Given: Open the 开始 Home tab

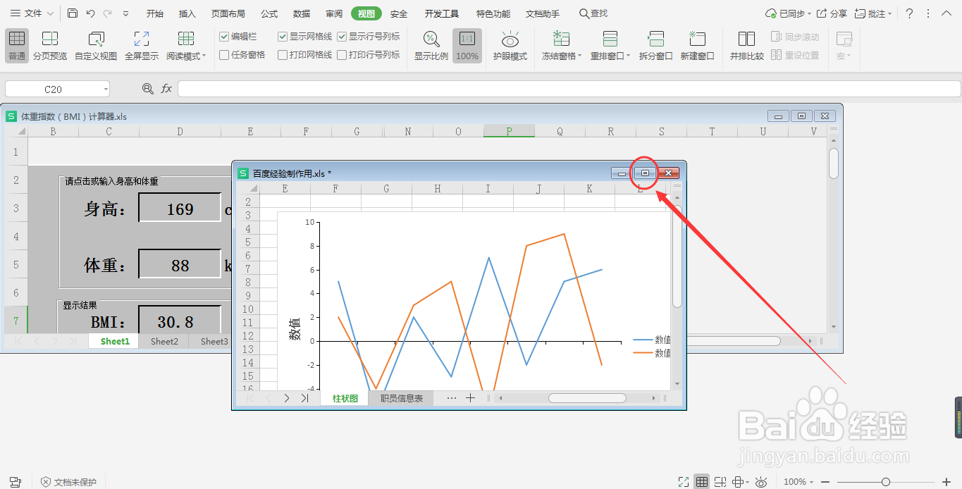Looking at the screenshot, I should [155, 13].
